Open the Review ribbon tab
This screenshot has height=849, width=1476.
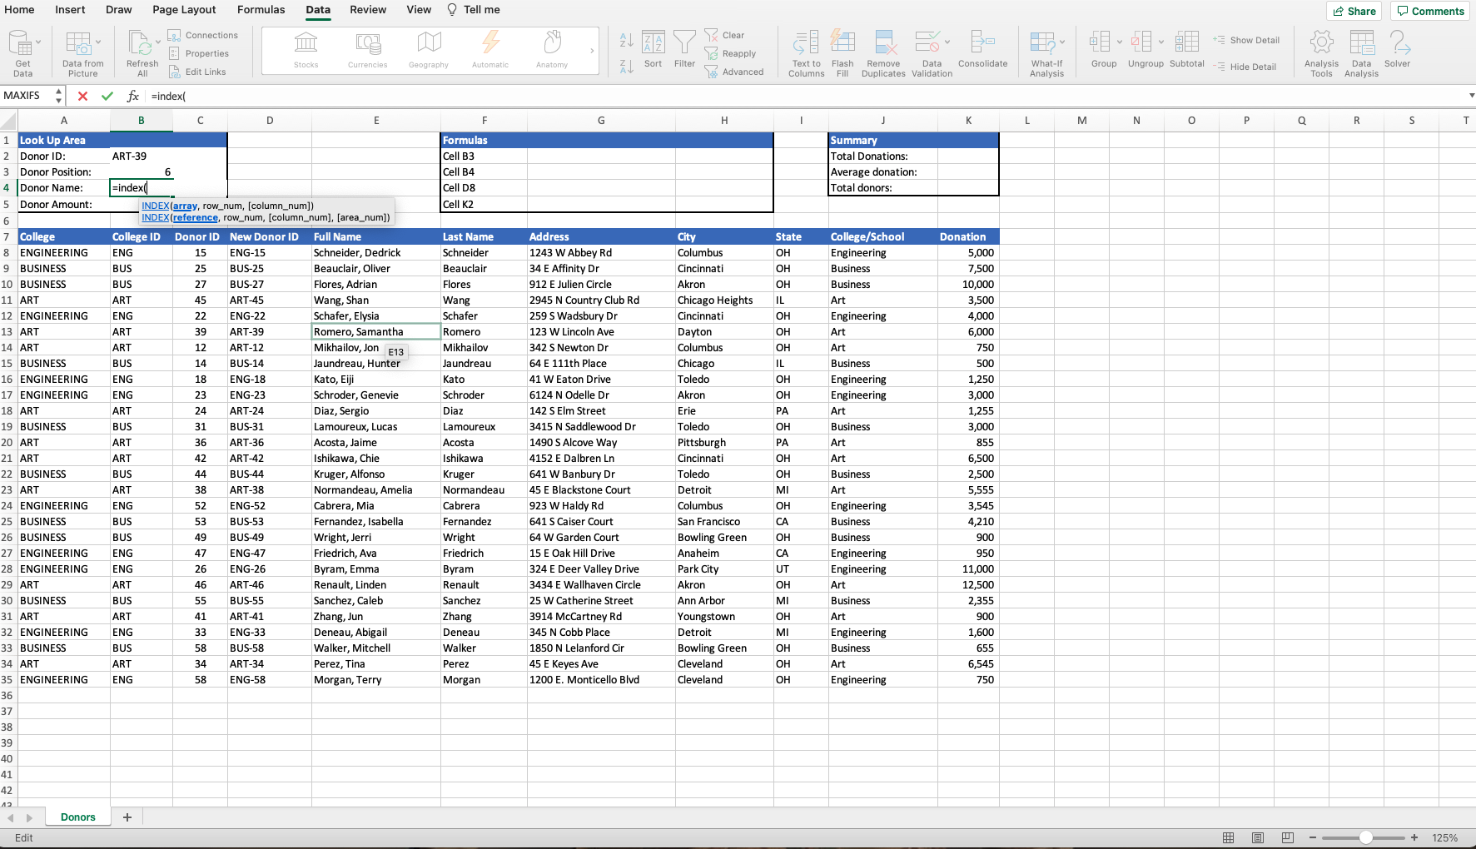coord(367,9)
